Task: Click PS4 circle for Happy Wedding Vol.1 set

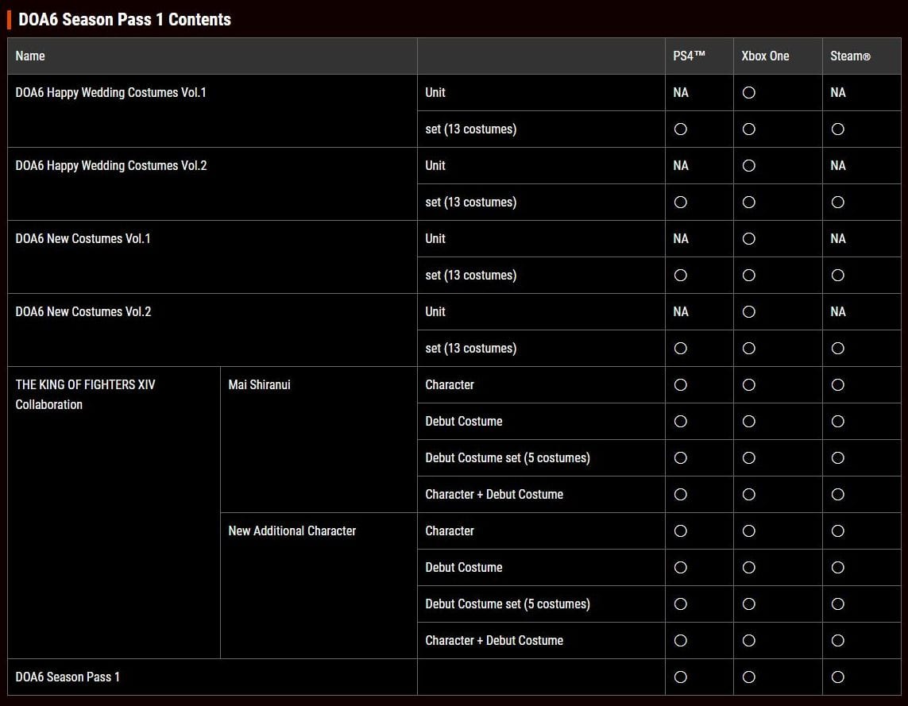Action: pos(680,129)
